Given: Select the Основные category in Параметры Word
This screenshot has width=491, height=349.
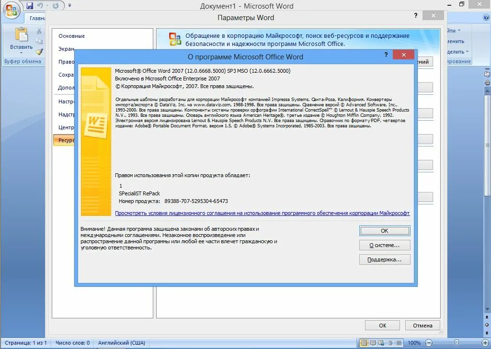Looking at the screenshot, I should 71,36.
